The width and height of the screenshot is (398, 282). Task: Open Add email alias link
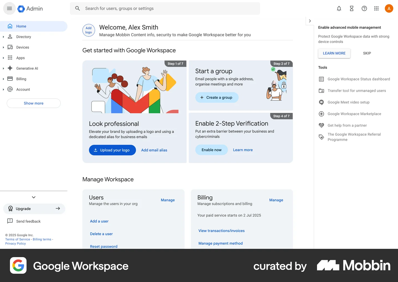coord(154,150)
